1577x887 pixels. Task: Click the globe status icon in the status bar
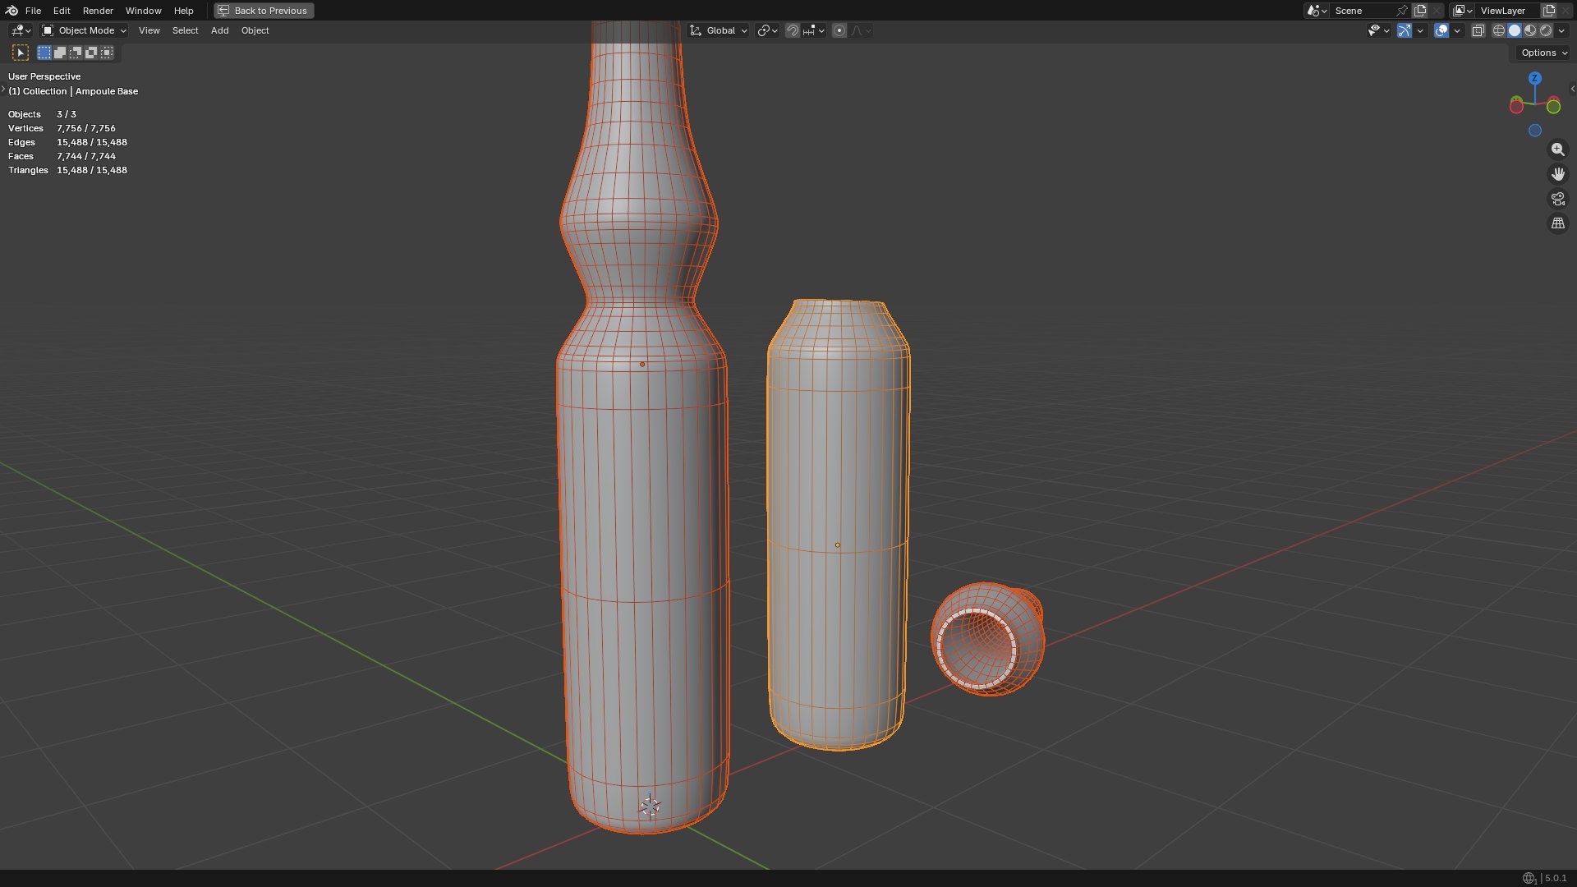(1529, 878)
